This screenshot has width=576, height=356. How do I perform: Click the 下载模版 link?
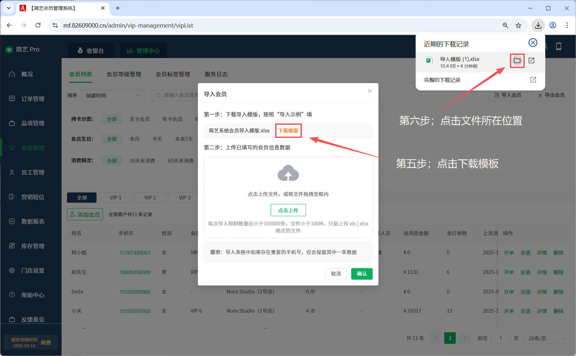click(288, 131)
